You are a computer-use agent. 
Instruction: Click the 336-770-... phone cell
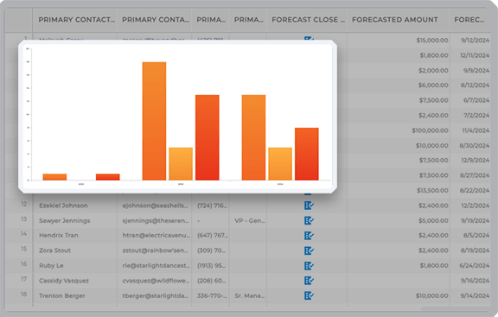(x=212, y=295)
